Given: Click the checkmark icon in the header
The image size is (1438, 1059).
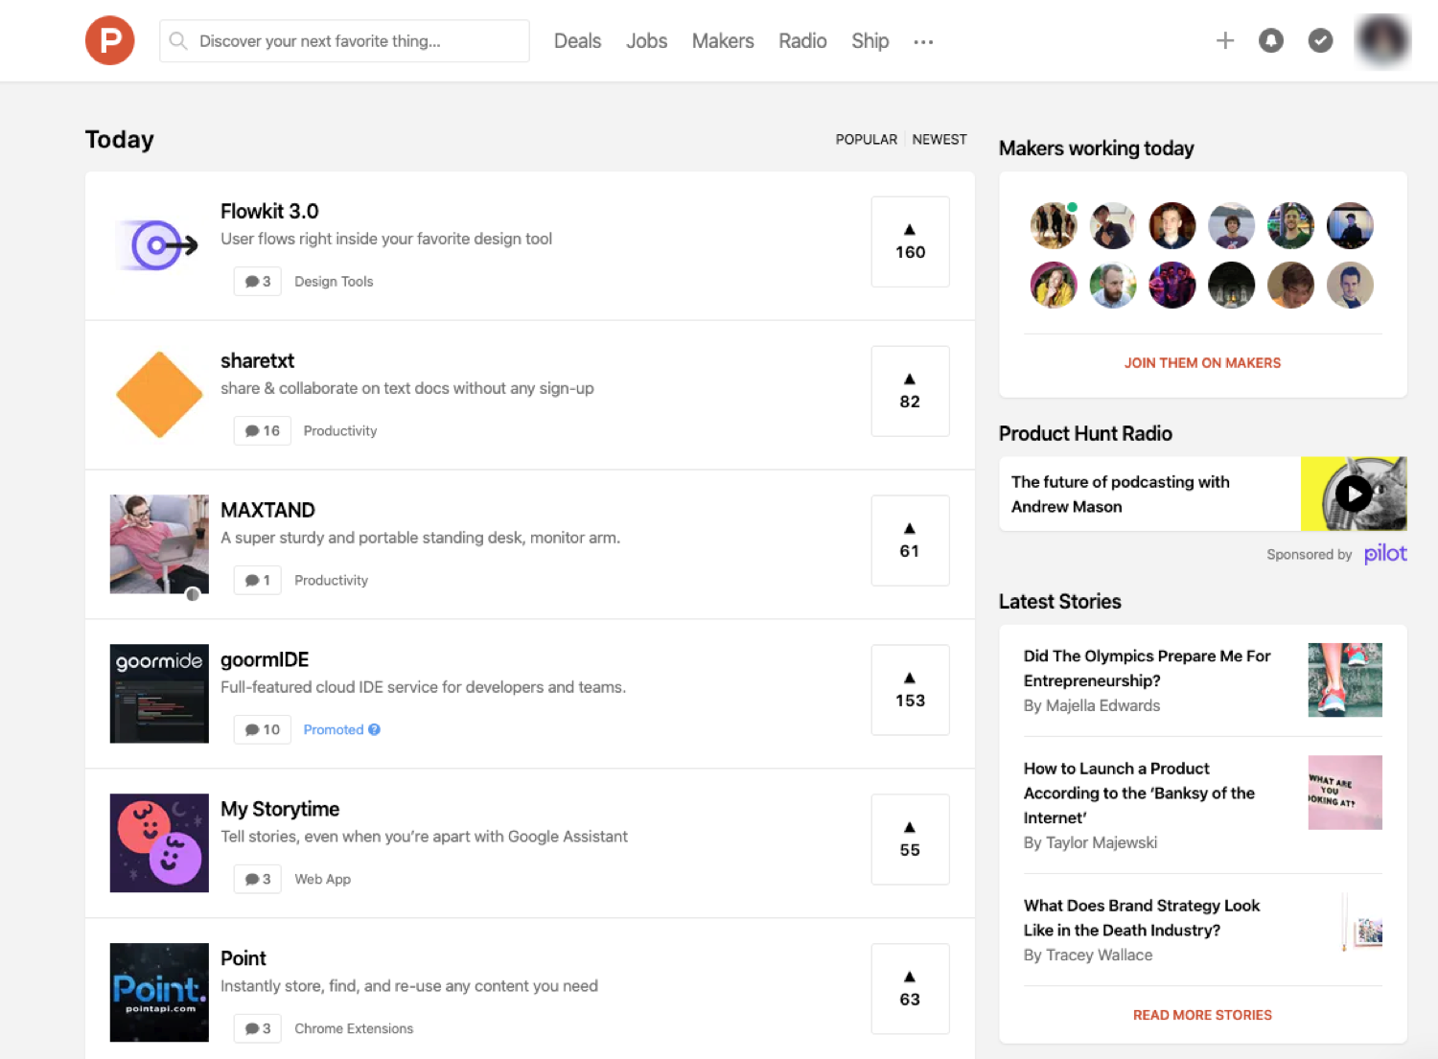Looking at the screenshot, I should coord(1320,40).
